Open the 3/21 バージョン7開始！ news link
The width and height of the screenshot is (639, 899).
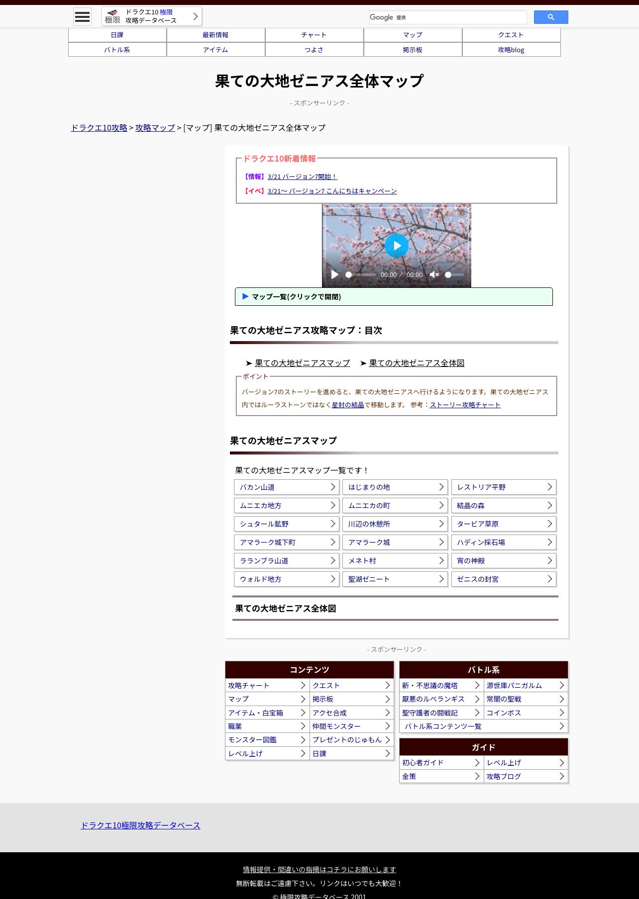(x=302, y=177)
